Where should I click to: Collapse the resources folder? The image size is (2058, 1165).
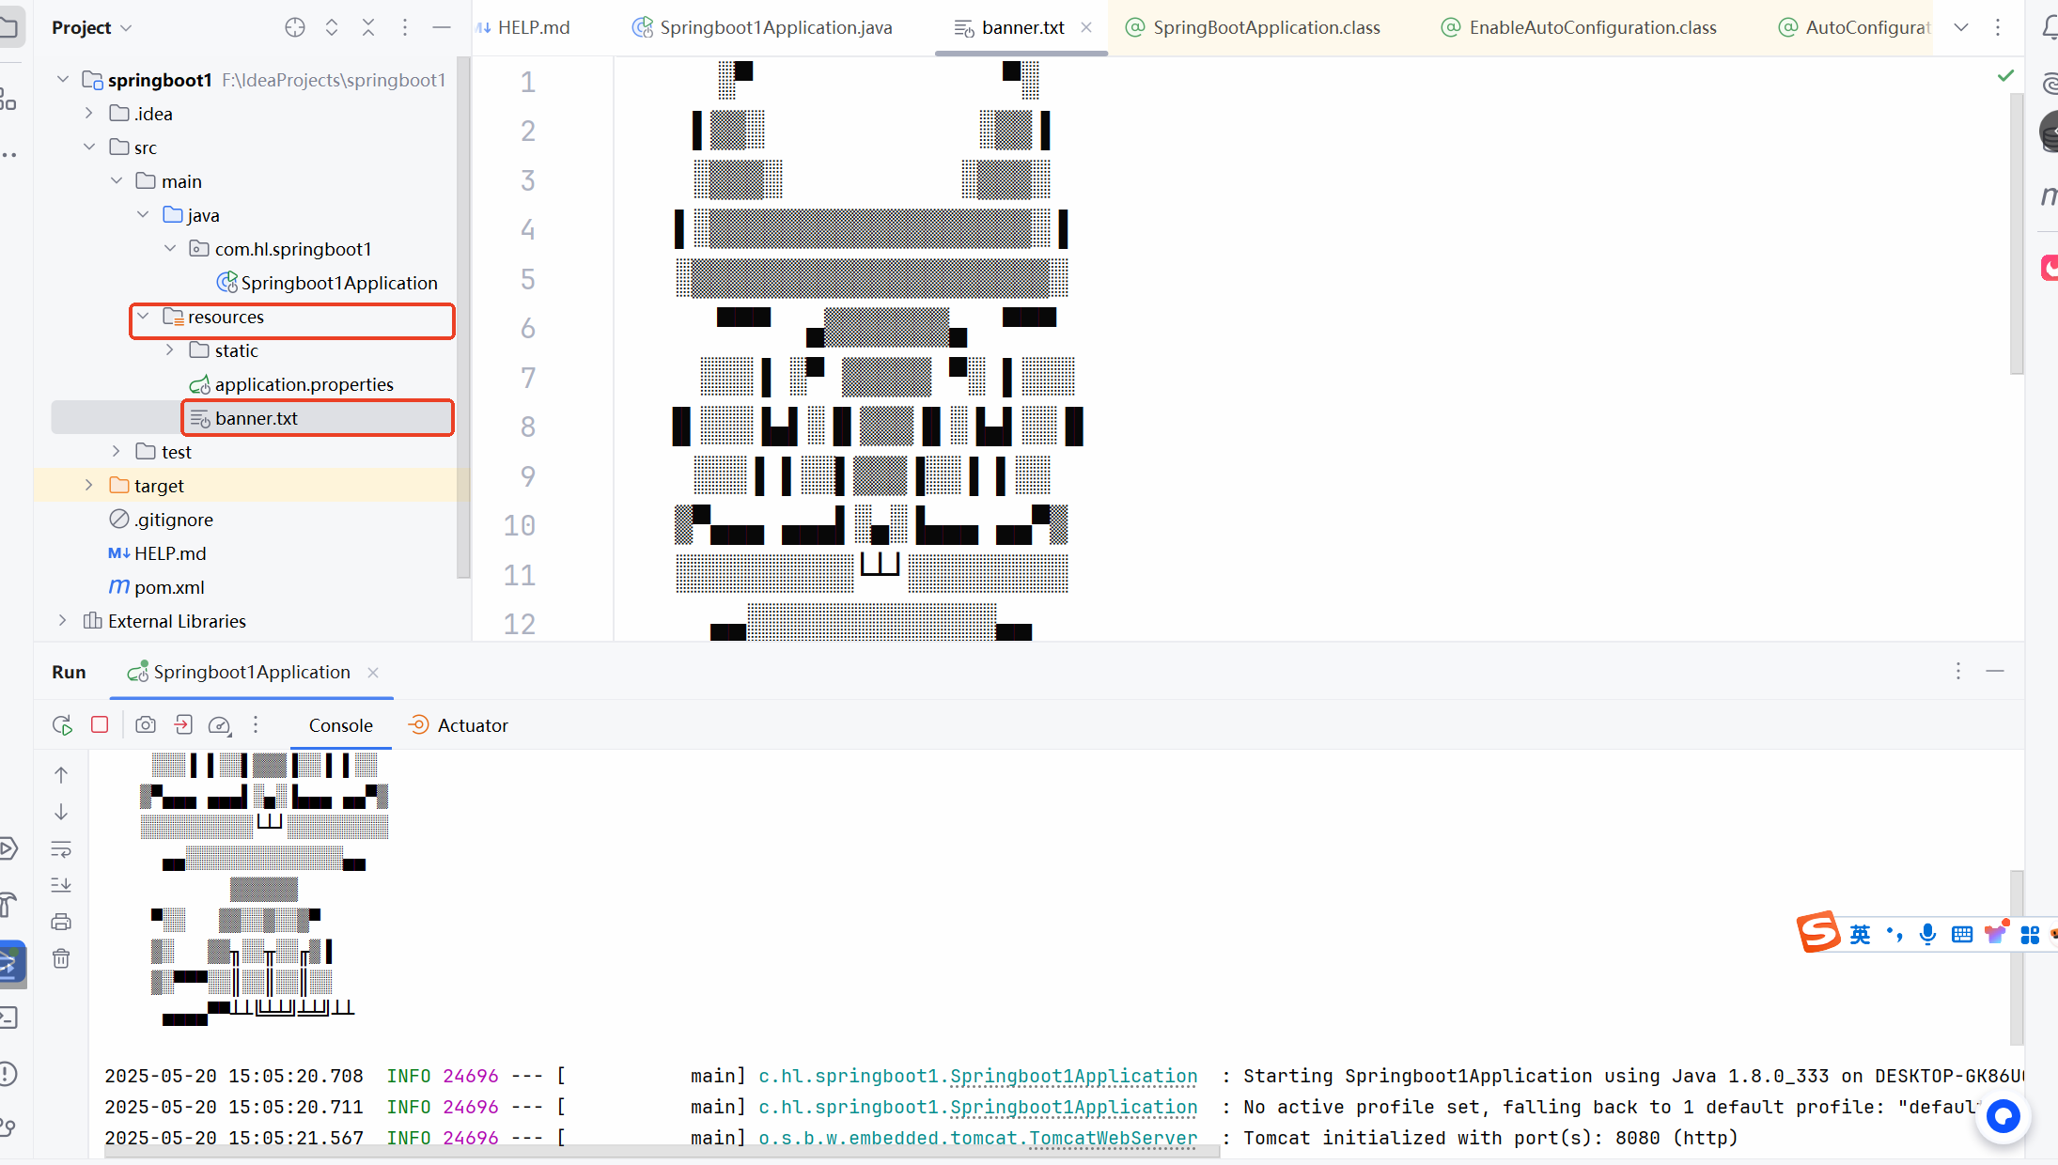(x=143, y=317)
